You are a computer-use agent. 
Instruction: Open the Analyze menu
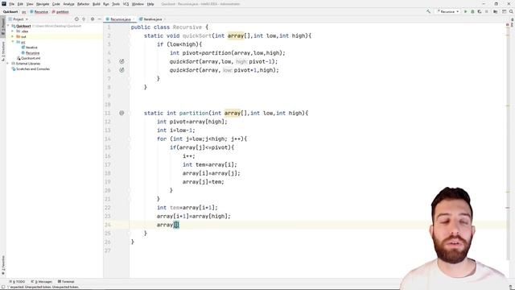click(68, 4)
